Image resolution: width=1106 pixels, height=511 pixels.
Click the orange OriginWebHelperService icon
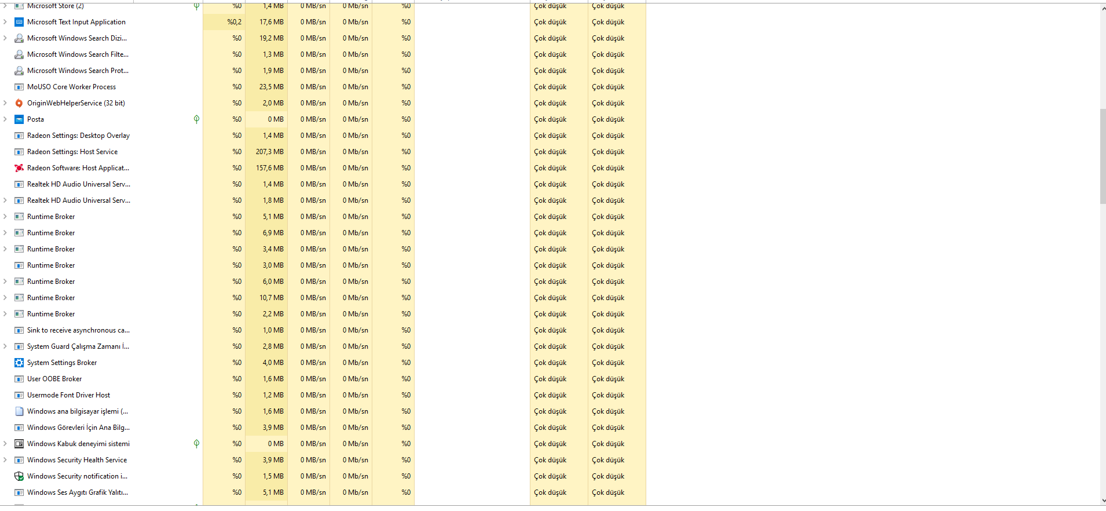coord(19,103)
